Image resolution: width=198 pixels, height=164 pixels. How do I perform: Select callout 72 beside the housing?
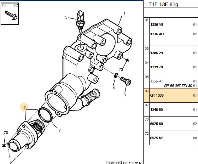click(121, 70)
